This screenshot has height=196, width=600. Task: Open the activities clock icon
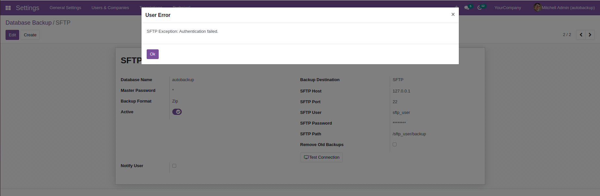click(x=480, y=8)
